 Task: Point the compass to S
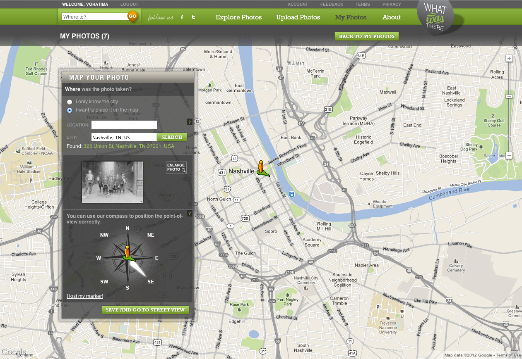(x=127, y=288)
